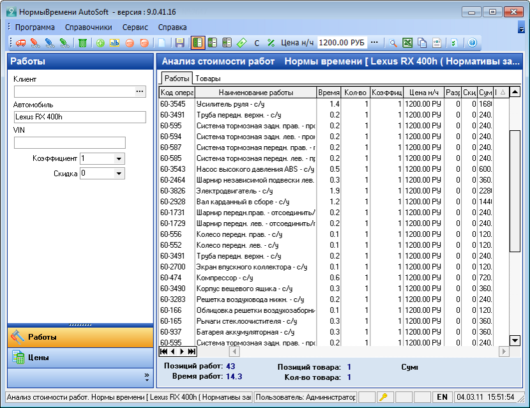This screenshot has height=408, width=530.
Task: Switch to the Товары tab
Action: [208, 79]
